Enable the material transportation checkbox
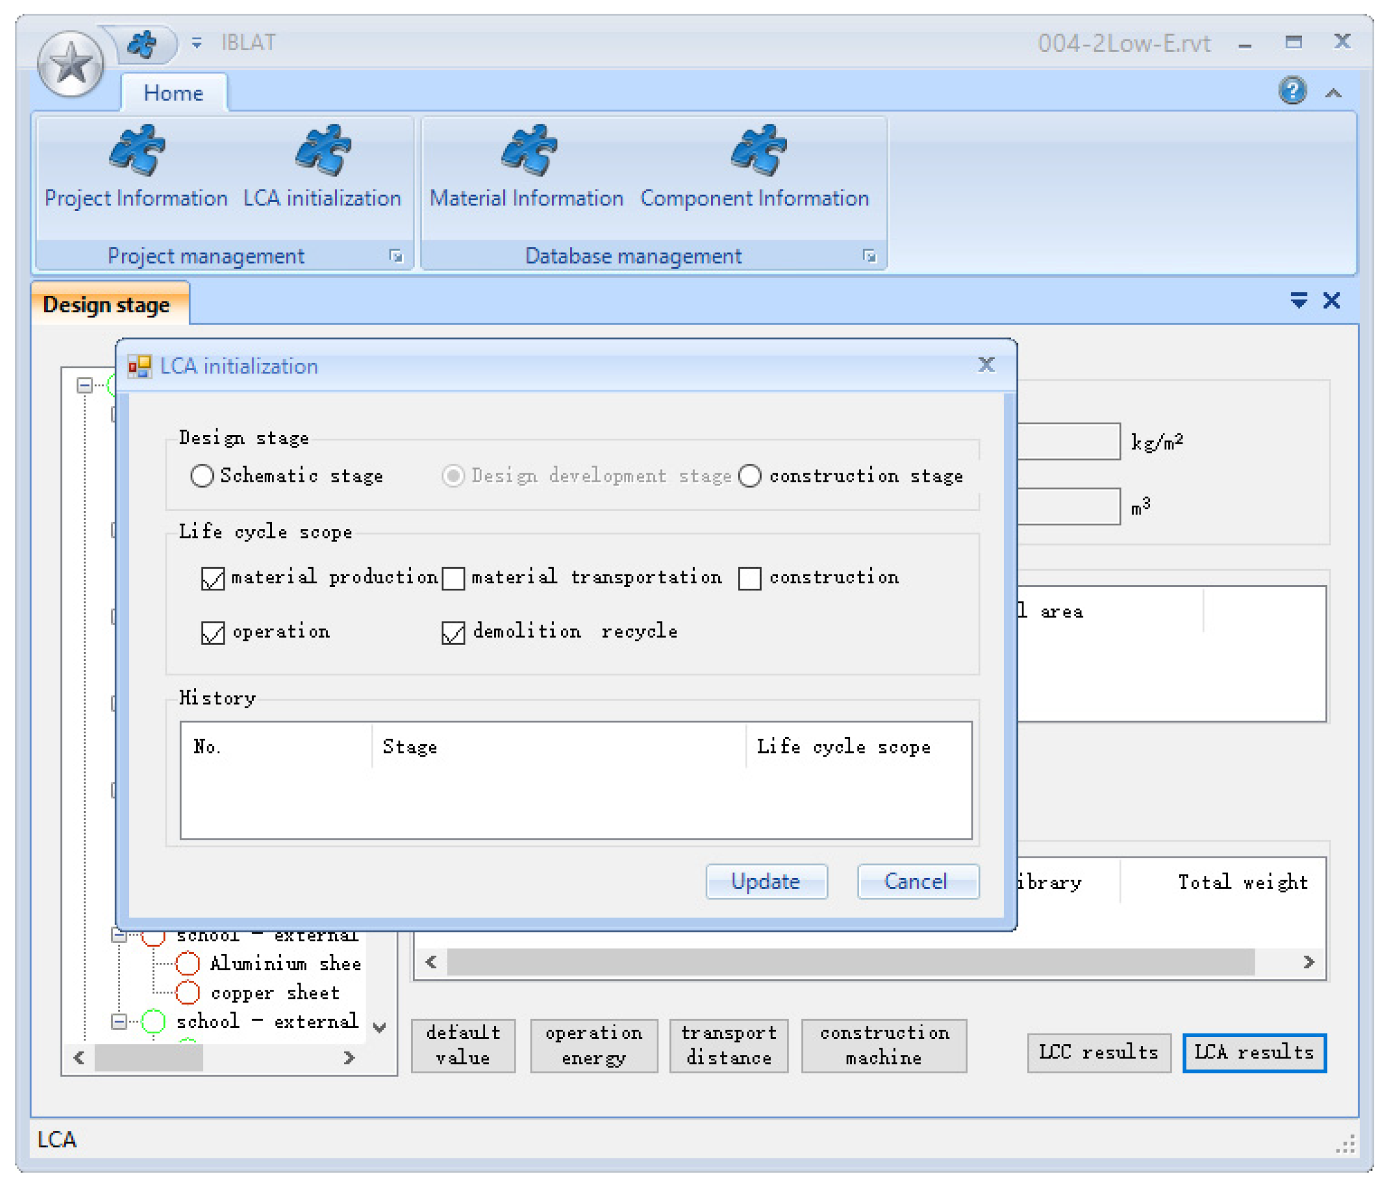 (x=453, y=579)
